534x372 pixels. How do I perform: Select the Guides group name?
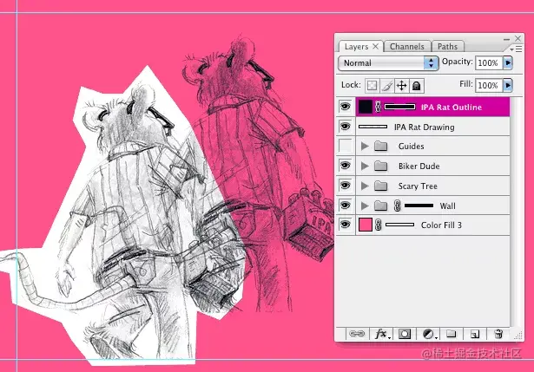[x=411, y=147]
